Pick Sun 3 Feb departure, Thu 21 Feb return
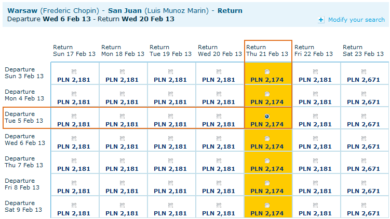Screen dimensions: 390x219 tap(267, 71)
